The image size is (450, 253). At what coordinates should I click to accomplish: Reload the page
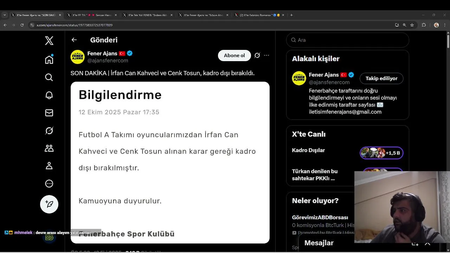(22, 25)
